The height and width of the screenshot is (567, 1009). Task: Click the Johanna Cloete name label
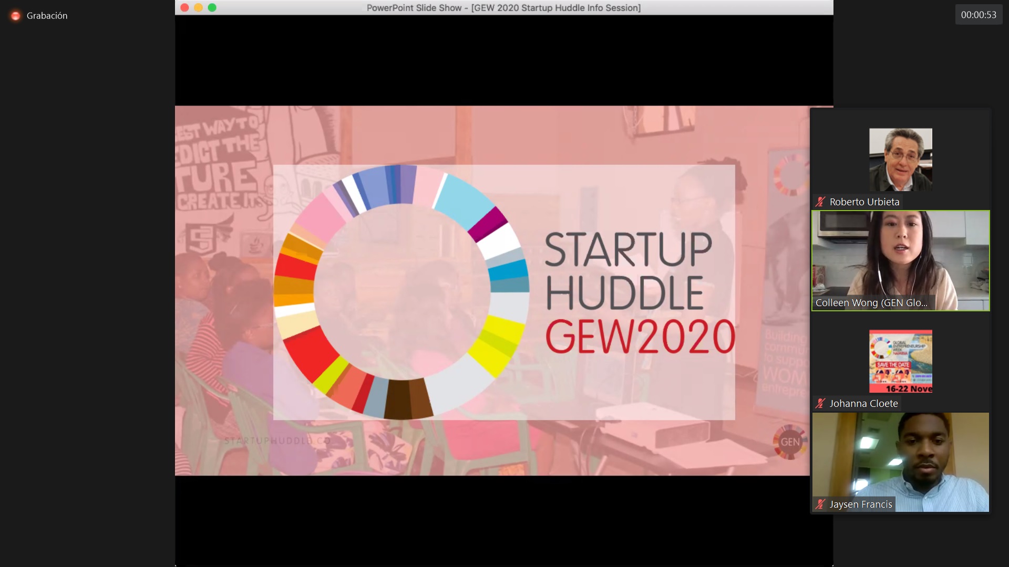click(863, 403)
